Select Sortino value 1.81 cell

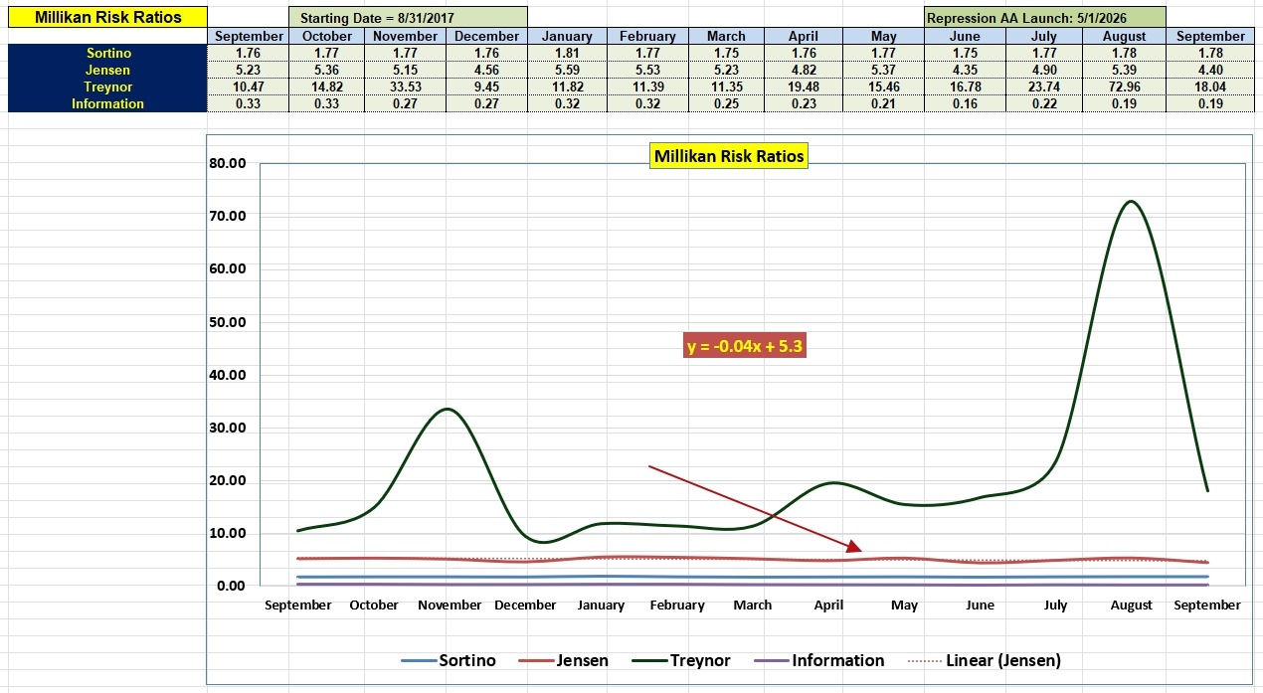[567, 53]
